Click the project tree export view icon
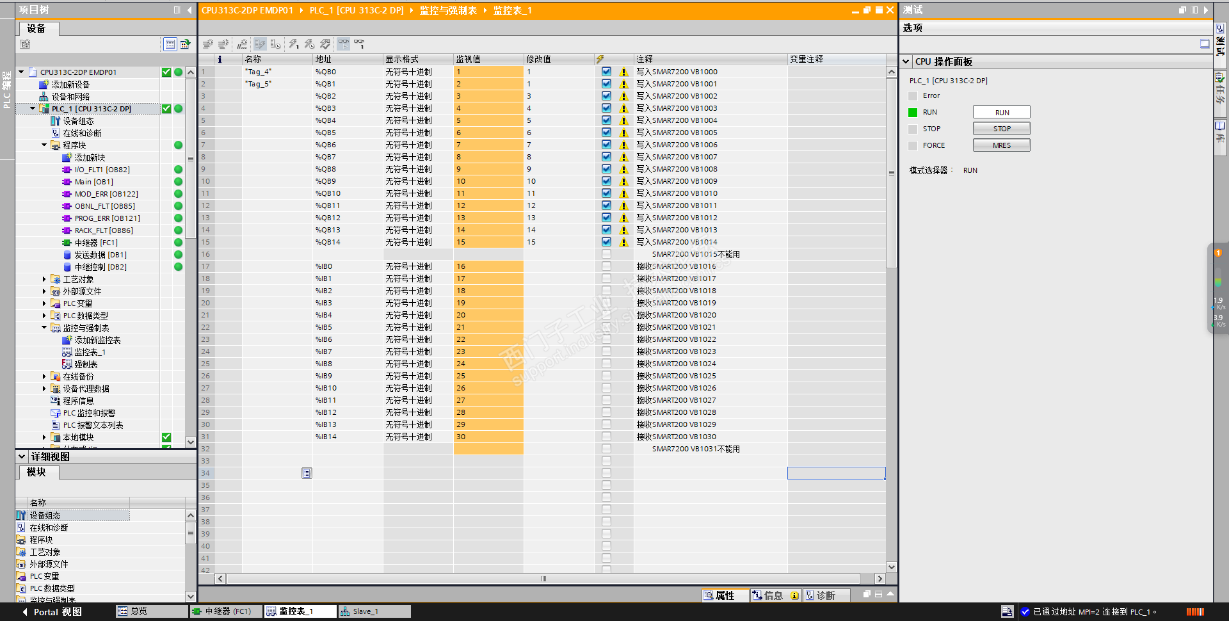Viewport: 1229px width, 621px height. (x=186, y=44)
